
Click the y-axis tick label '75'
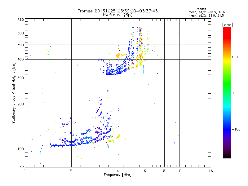click(x=22, y=166)
